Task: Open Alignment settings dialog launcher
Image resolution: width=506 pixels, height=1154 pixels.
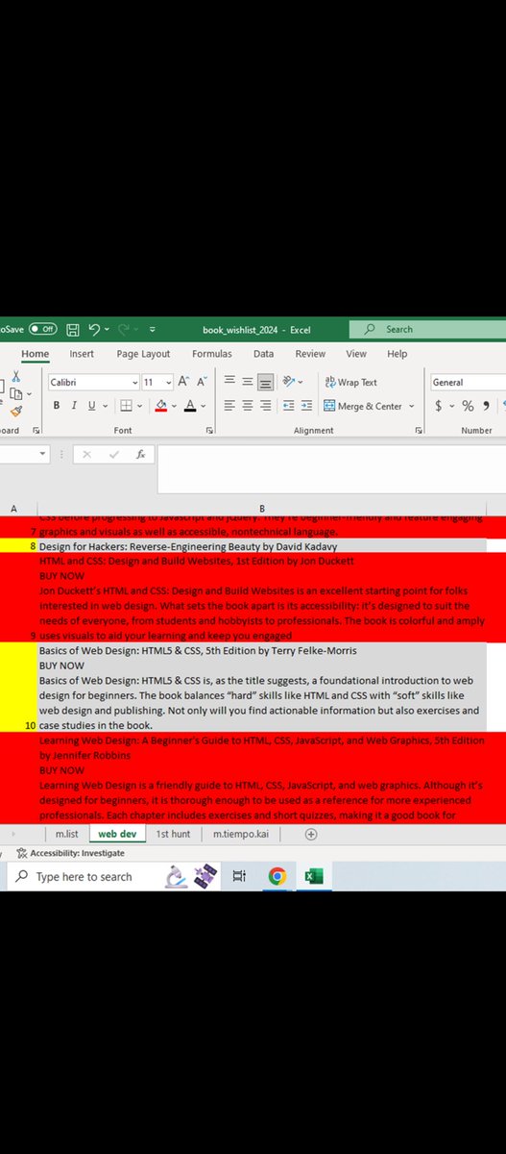Action: [419, 431]
